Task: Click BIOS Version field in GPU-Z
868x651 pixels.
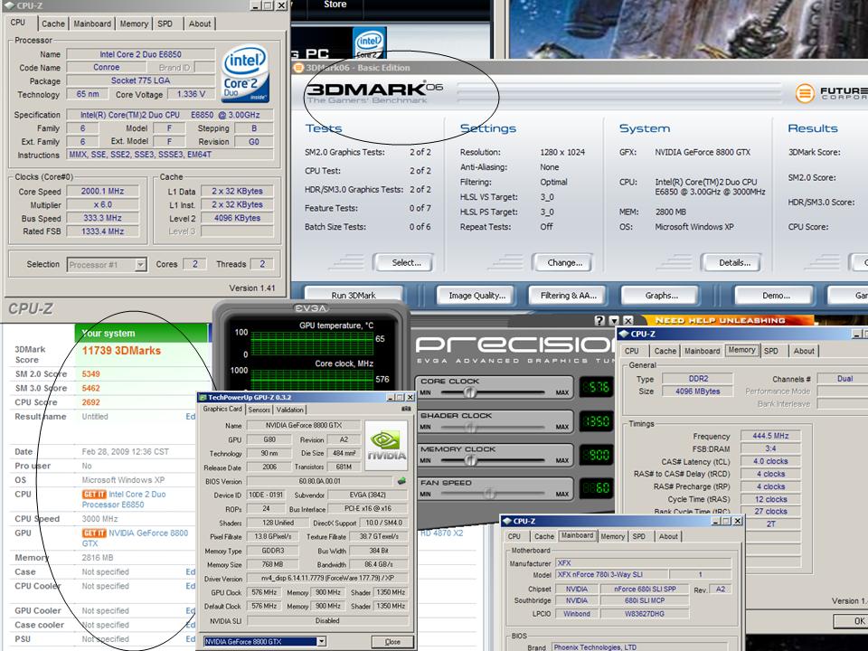Action: 320,481
